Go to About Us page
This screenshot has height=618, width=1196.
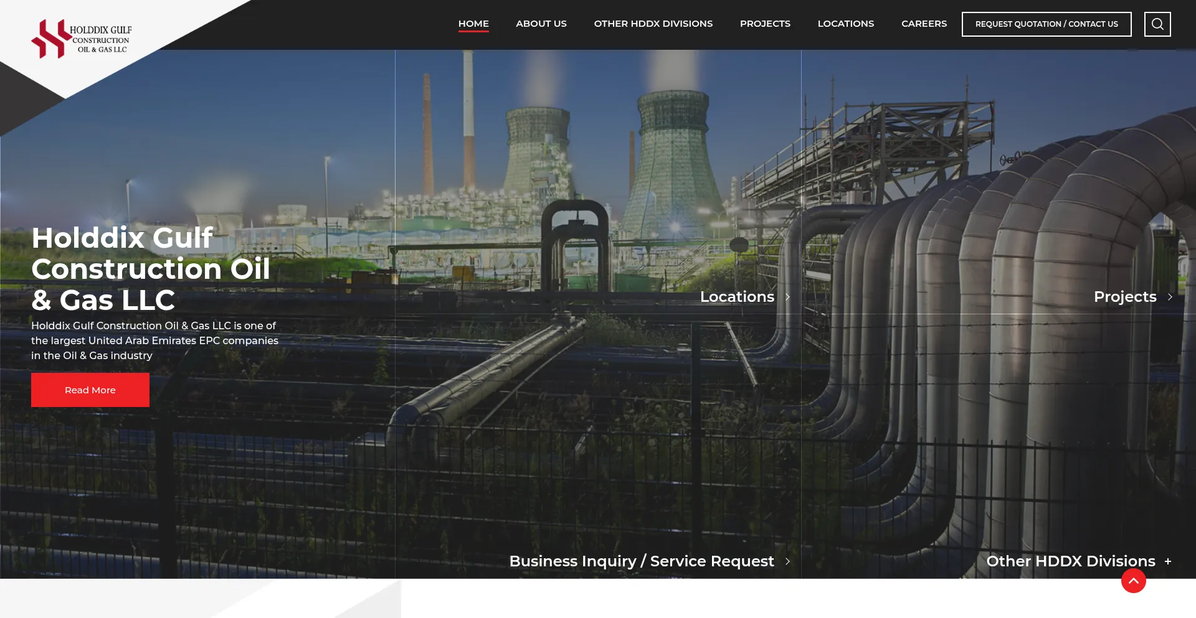[541, 24]
